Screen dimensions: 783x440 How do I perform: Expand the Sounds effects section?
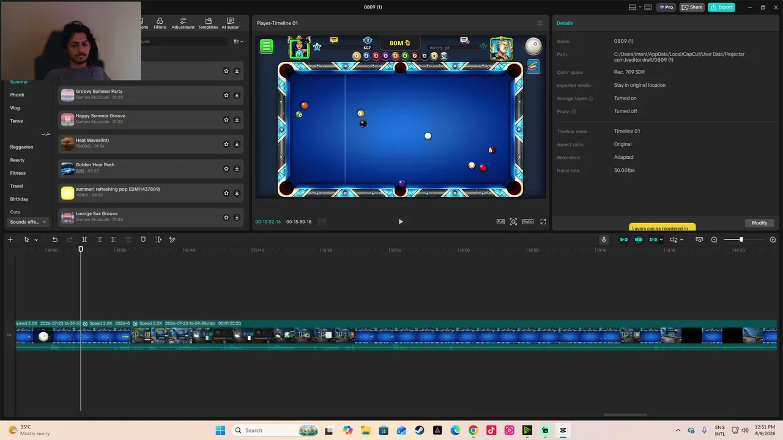(x=28, y=222)
